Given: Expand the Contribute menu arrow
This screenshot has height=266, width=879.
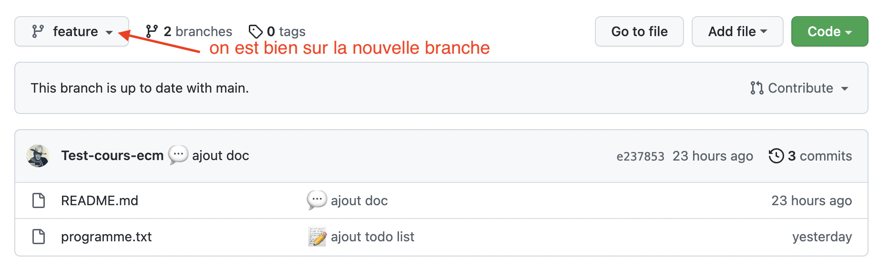Looking at the screenshot, I should [x=845, y=88].
